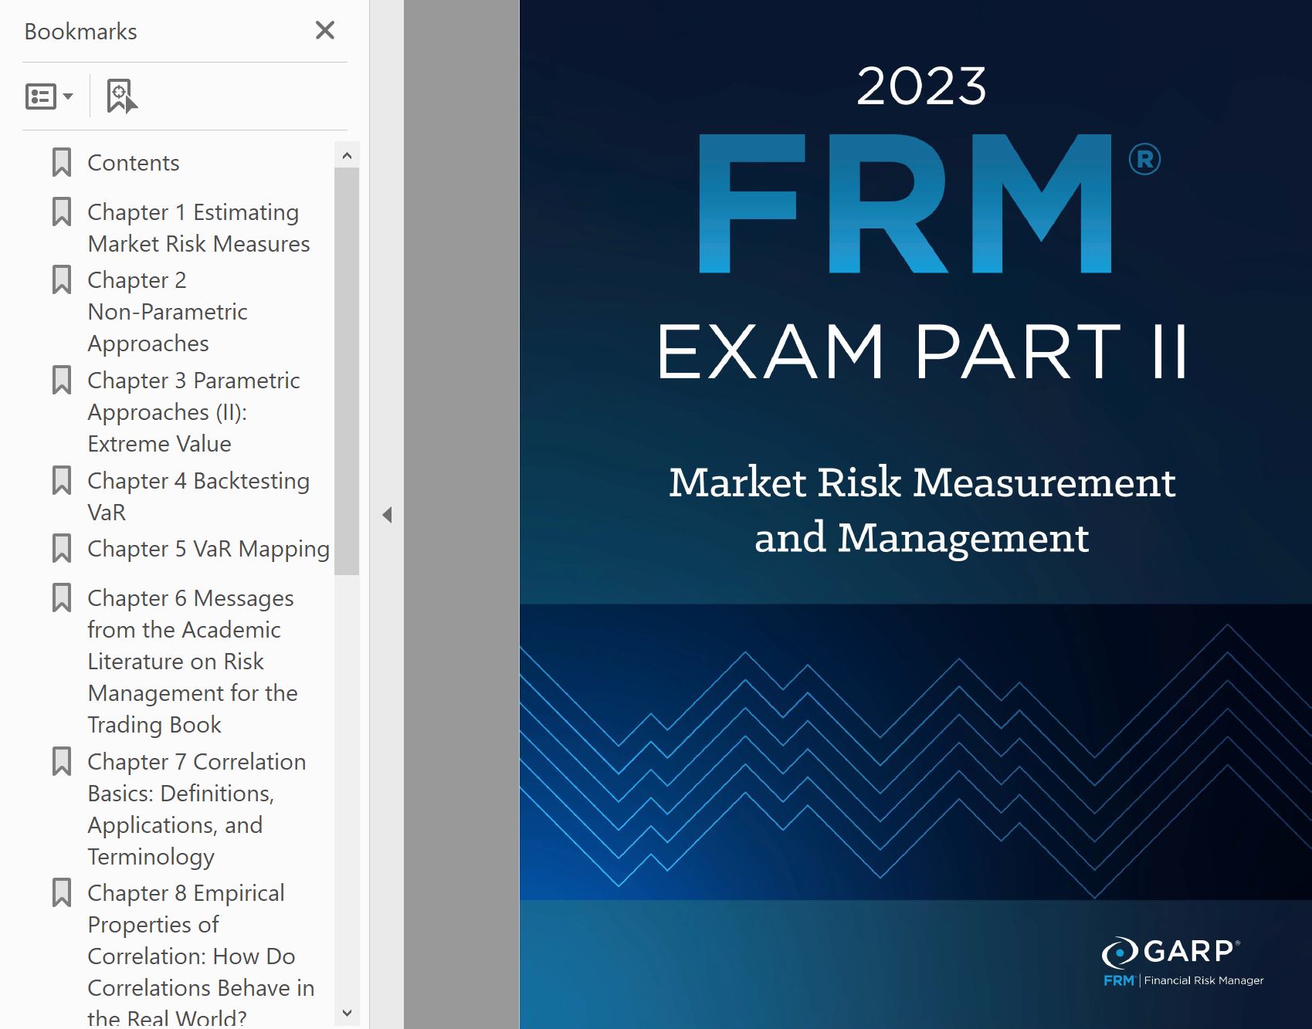
Task: Open the bookmark options dropdown menu
Action: pos(49,96)
